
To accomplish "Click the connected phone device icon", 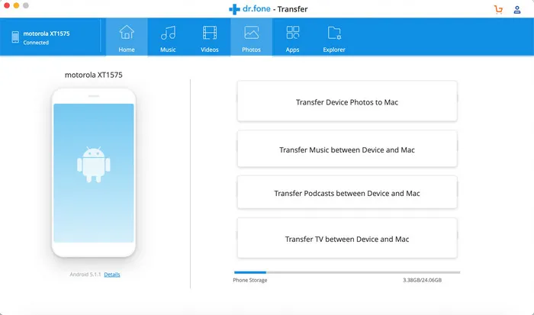I will coord(15,37).
